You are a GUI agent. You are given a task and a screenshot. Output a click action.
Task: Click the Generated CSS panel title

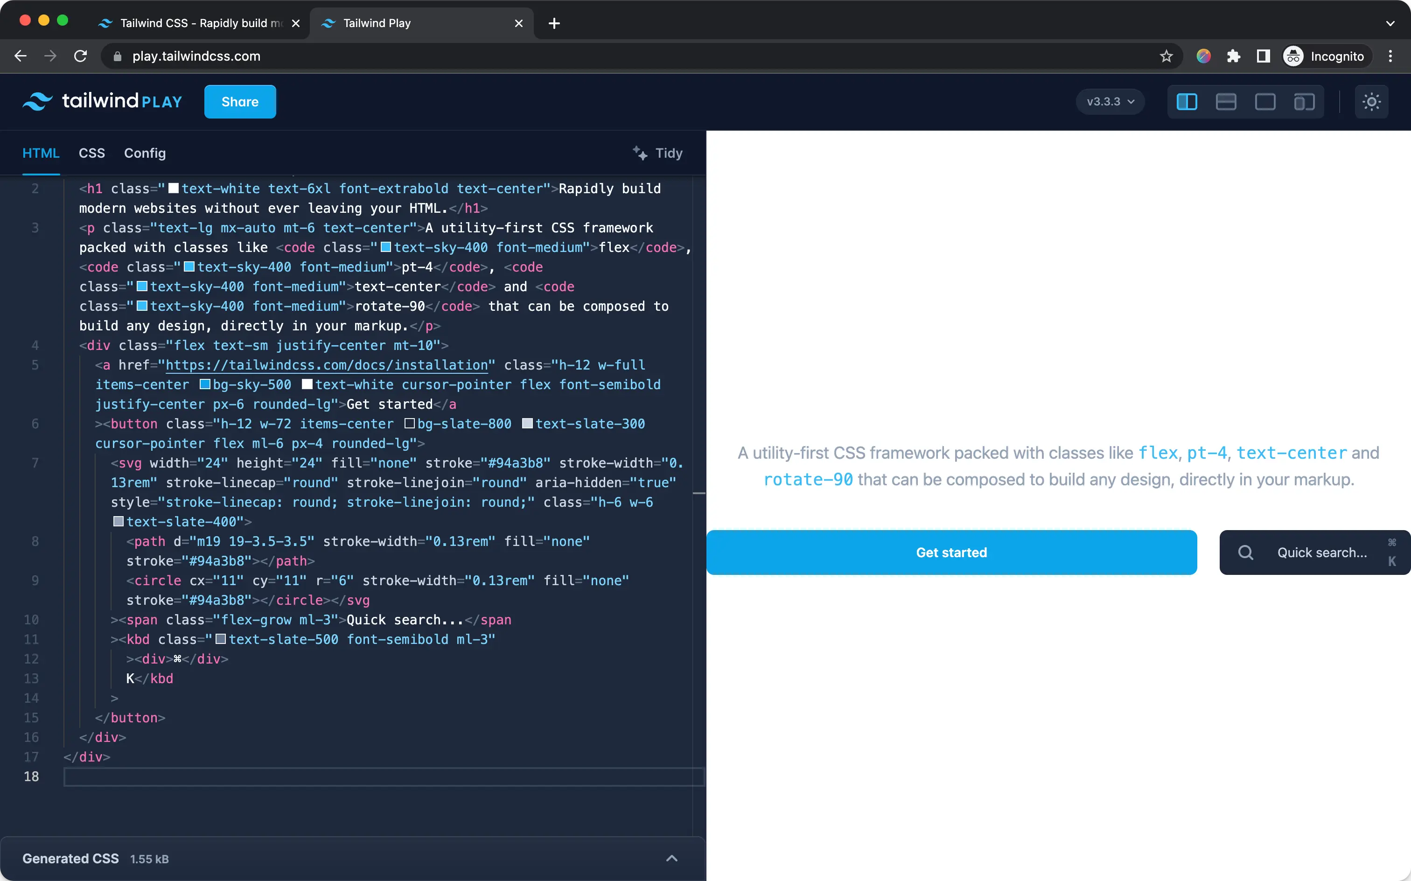click(x=70, y=858)
